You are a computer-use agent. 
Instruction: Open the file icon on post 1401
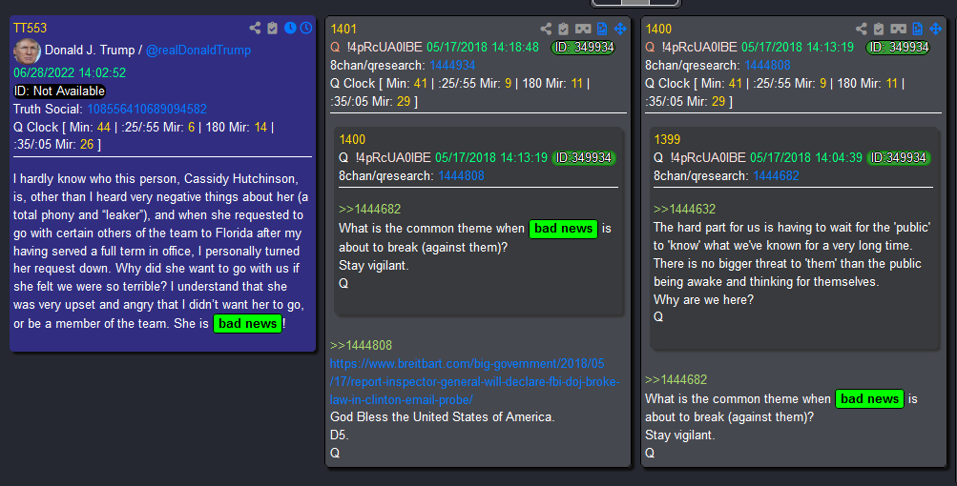[602, 29]
